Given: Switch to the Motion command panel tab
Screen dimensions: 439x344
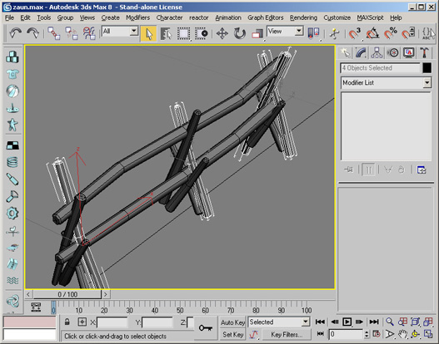Looking at the screenshot, I should 393,53.
